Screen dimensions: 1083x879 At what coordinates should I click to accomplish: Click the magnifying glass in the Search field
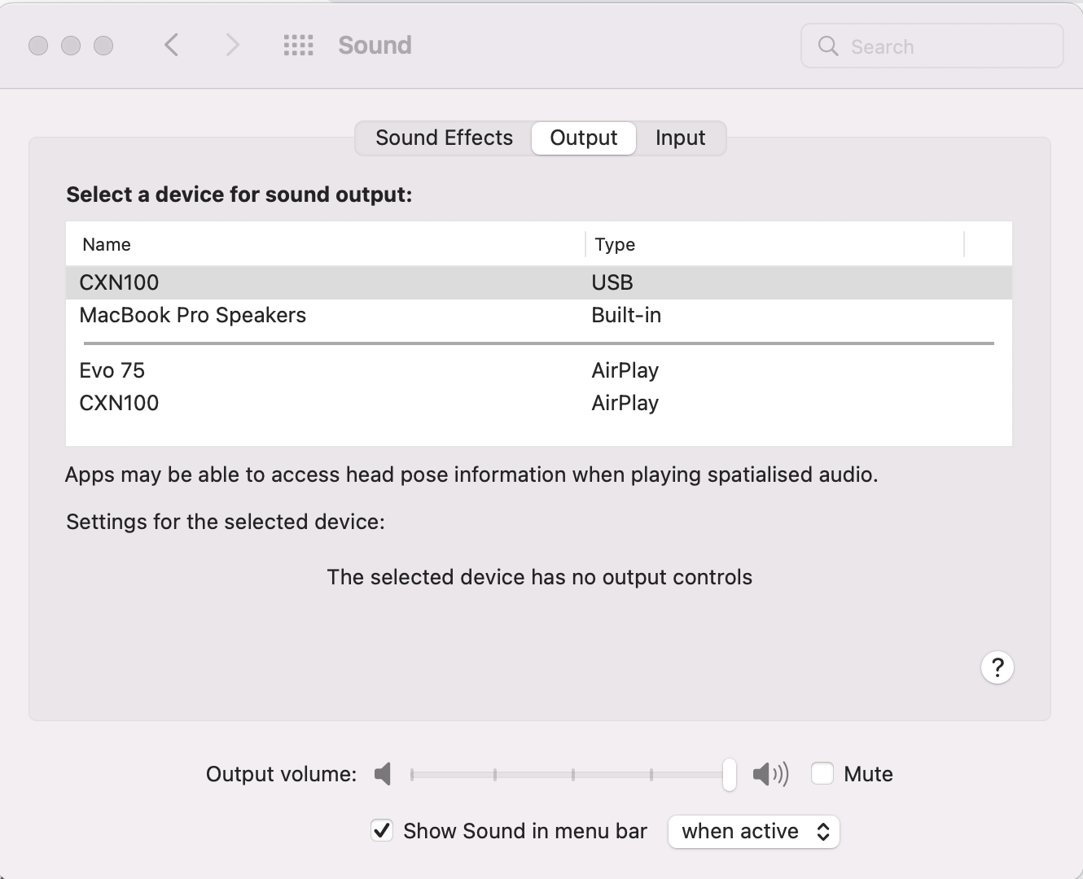827,46
